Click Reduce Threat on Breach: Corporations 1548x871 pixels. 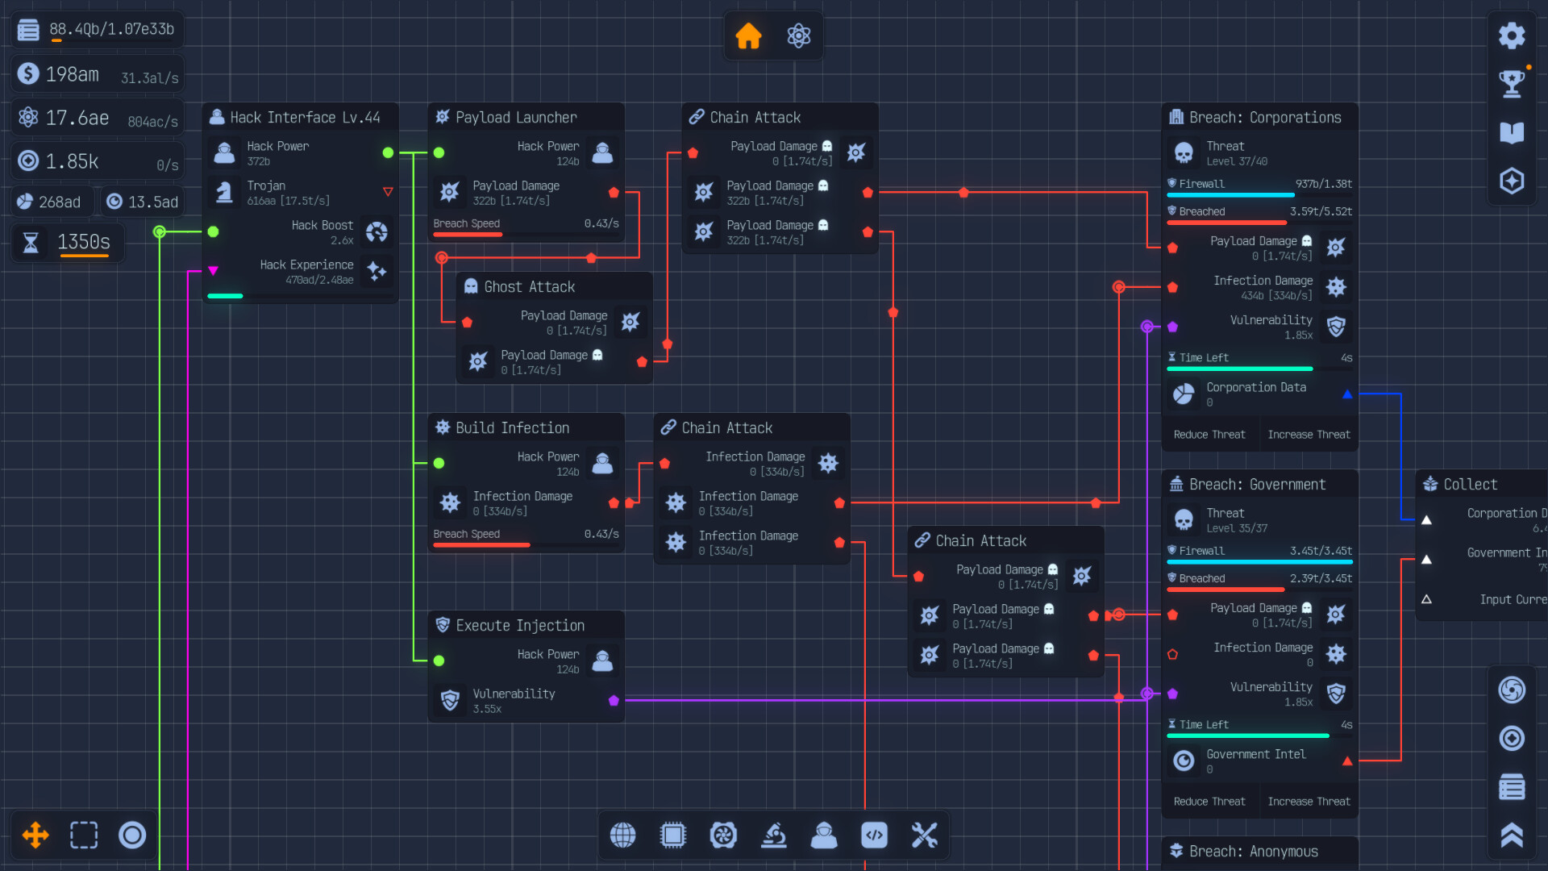1210,434
